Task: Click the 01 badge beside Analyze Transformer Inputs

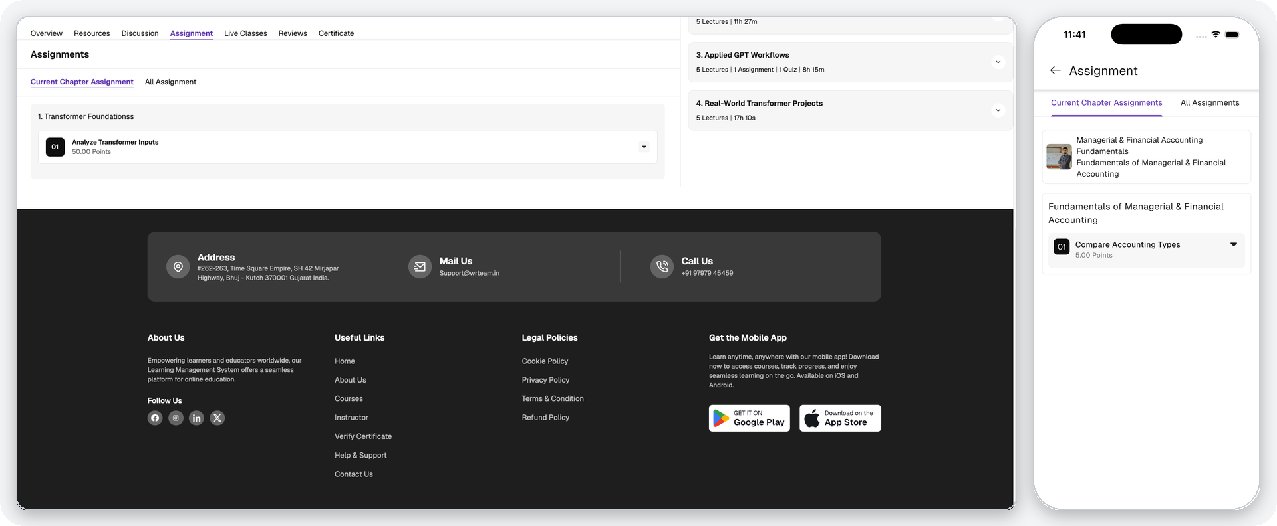Action: pyautogui.click(x=55, y=147)
